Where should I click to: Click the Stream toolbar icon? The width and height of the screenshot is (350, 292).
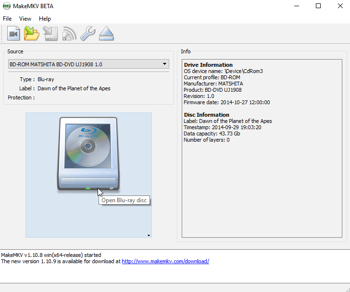click(69, 34)
